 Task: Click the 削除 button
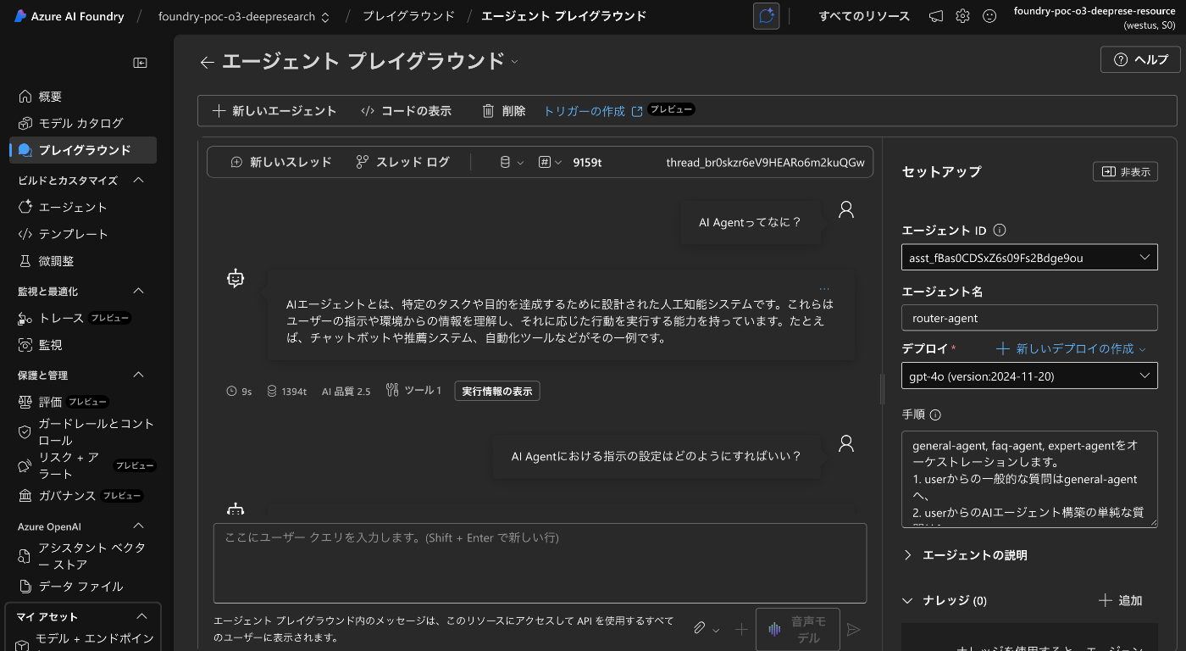click(x=503, y=111)
